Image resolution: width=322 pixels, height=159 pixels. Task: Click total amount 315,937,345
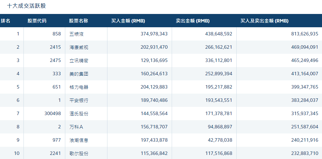pos(305,113)
